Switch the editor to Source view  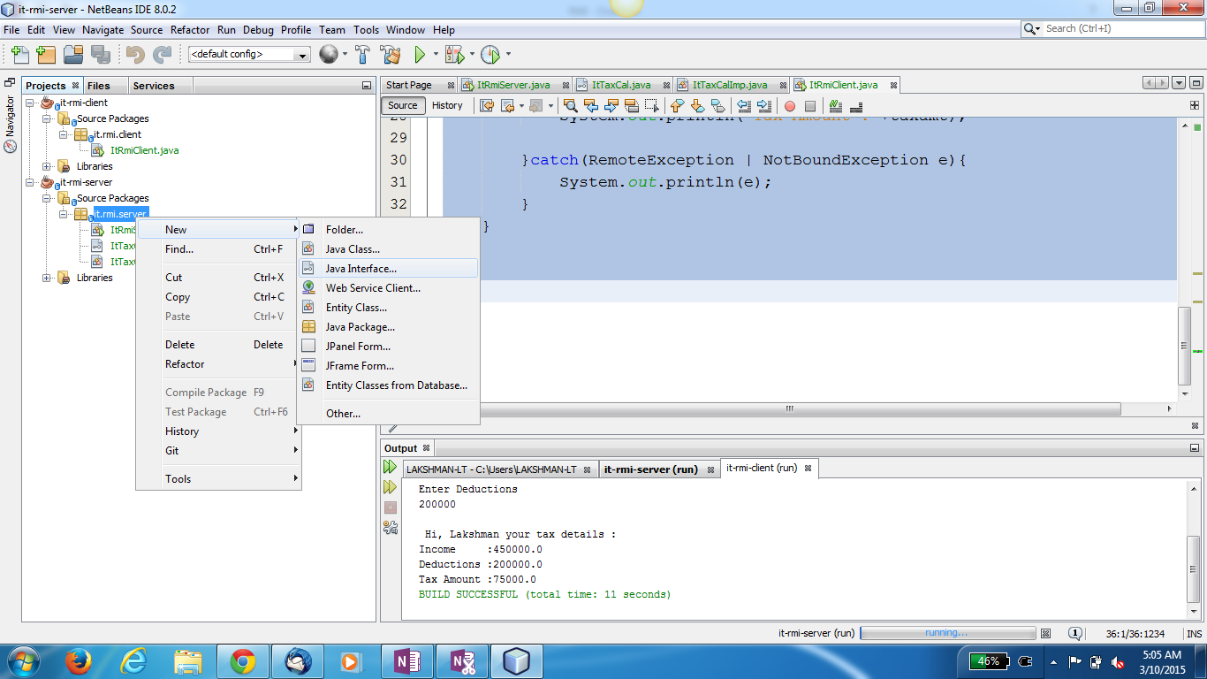point(402,105)
